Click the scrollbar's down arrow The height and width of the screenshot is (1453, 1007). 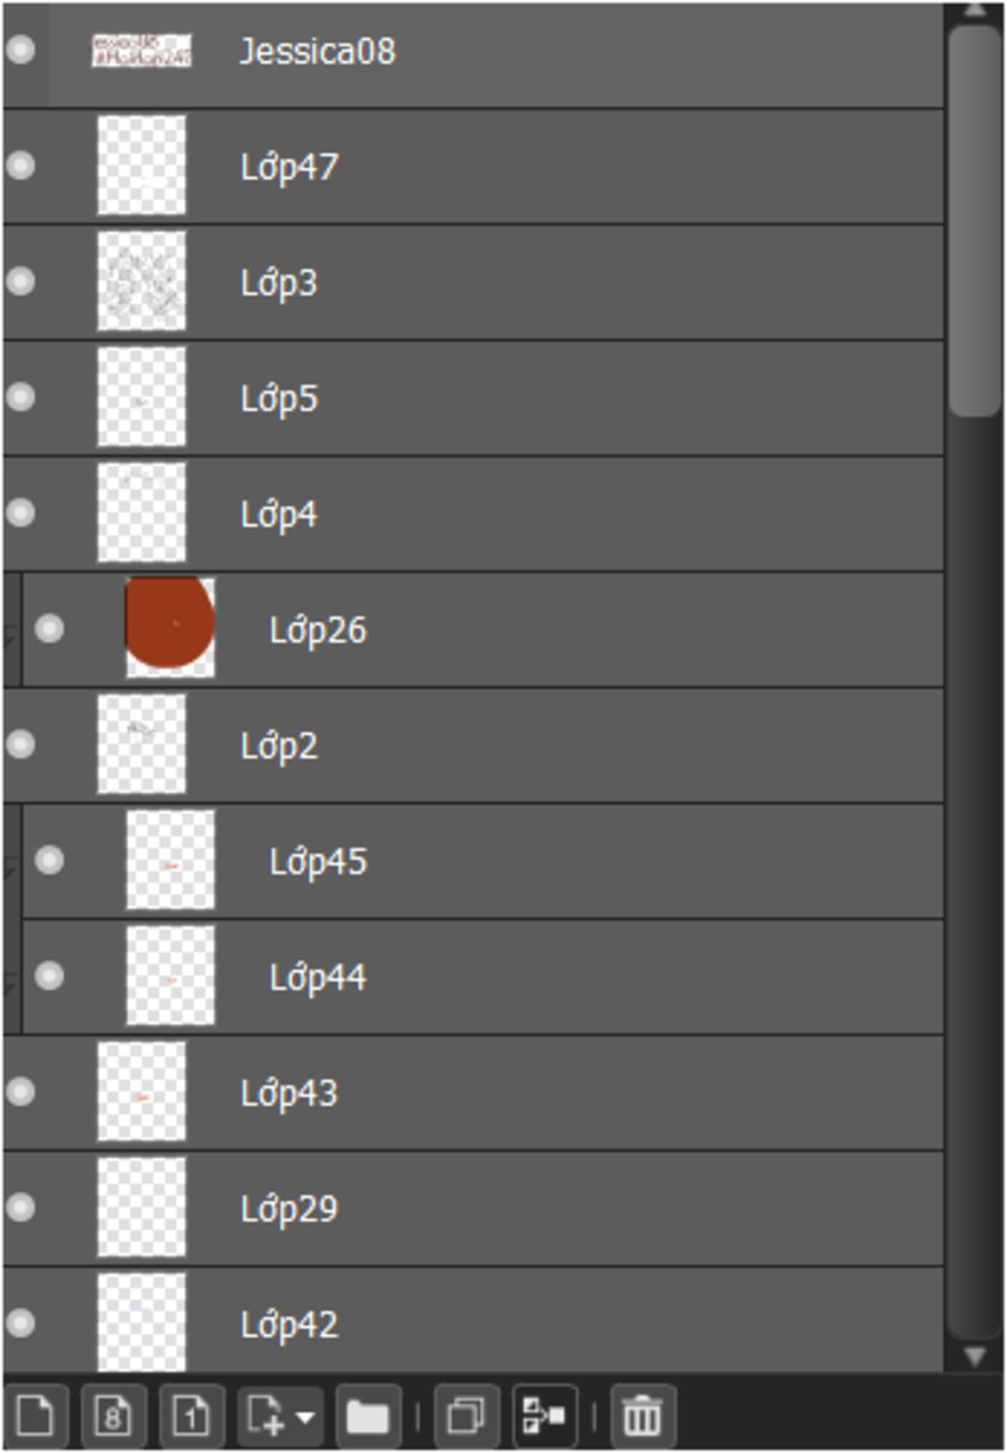pos(975,1357)
